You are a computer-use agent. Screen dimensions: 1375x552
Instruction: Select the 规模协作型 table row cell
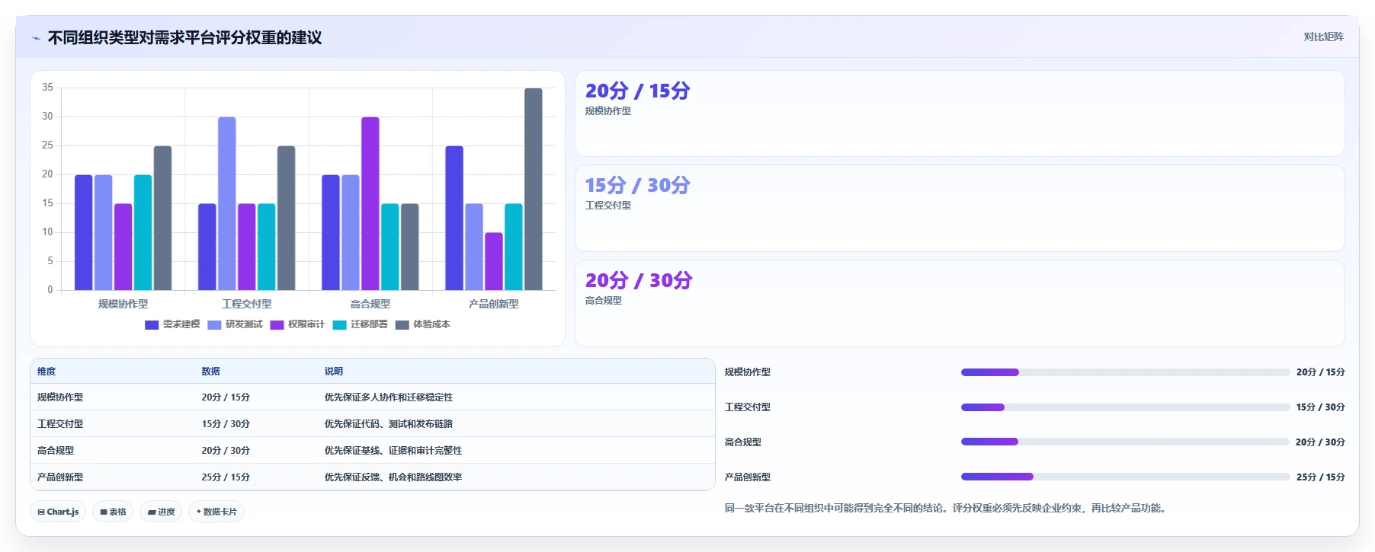coord(60,397)
